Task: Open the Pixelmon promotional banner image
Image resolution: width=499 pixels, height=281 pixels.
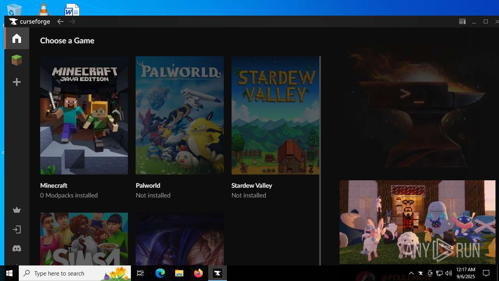Action: pyautogui.click(x=417, y=222)
